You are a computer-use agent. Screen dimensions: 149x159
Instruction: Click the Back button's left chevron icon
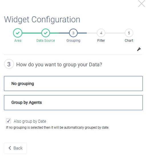[10, 148]
